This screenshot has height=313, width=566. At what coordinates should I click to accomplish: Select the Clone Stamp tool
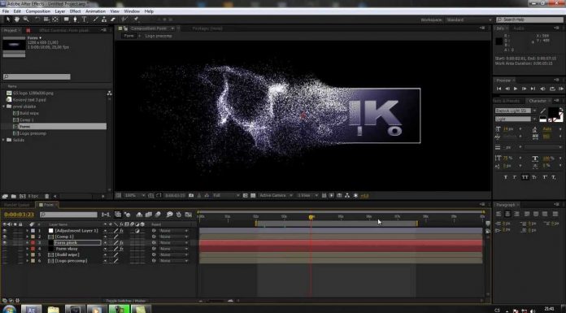tap(104, 20)
